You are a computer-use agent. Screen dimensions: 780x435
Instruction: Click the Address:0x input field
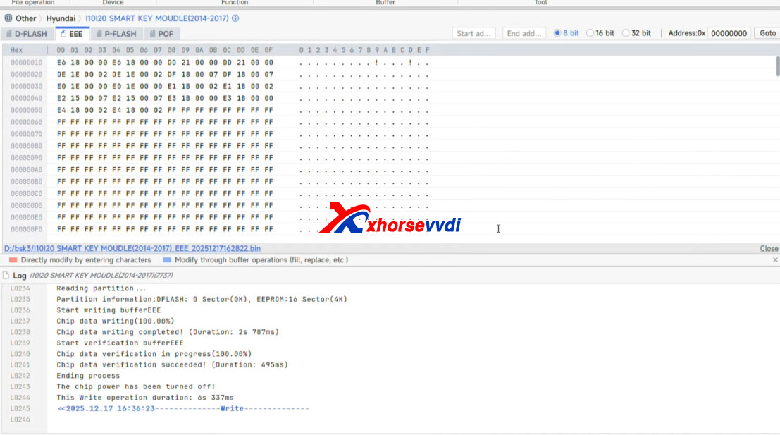(729, 32)
